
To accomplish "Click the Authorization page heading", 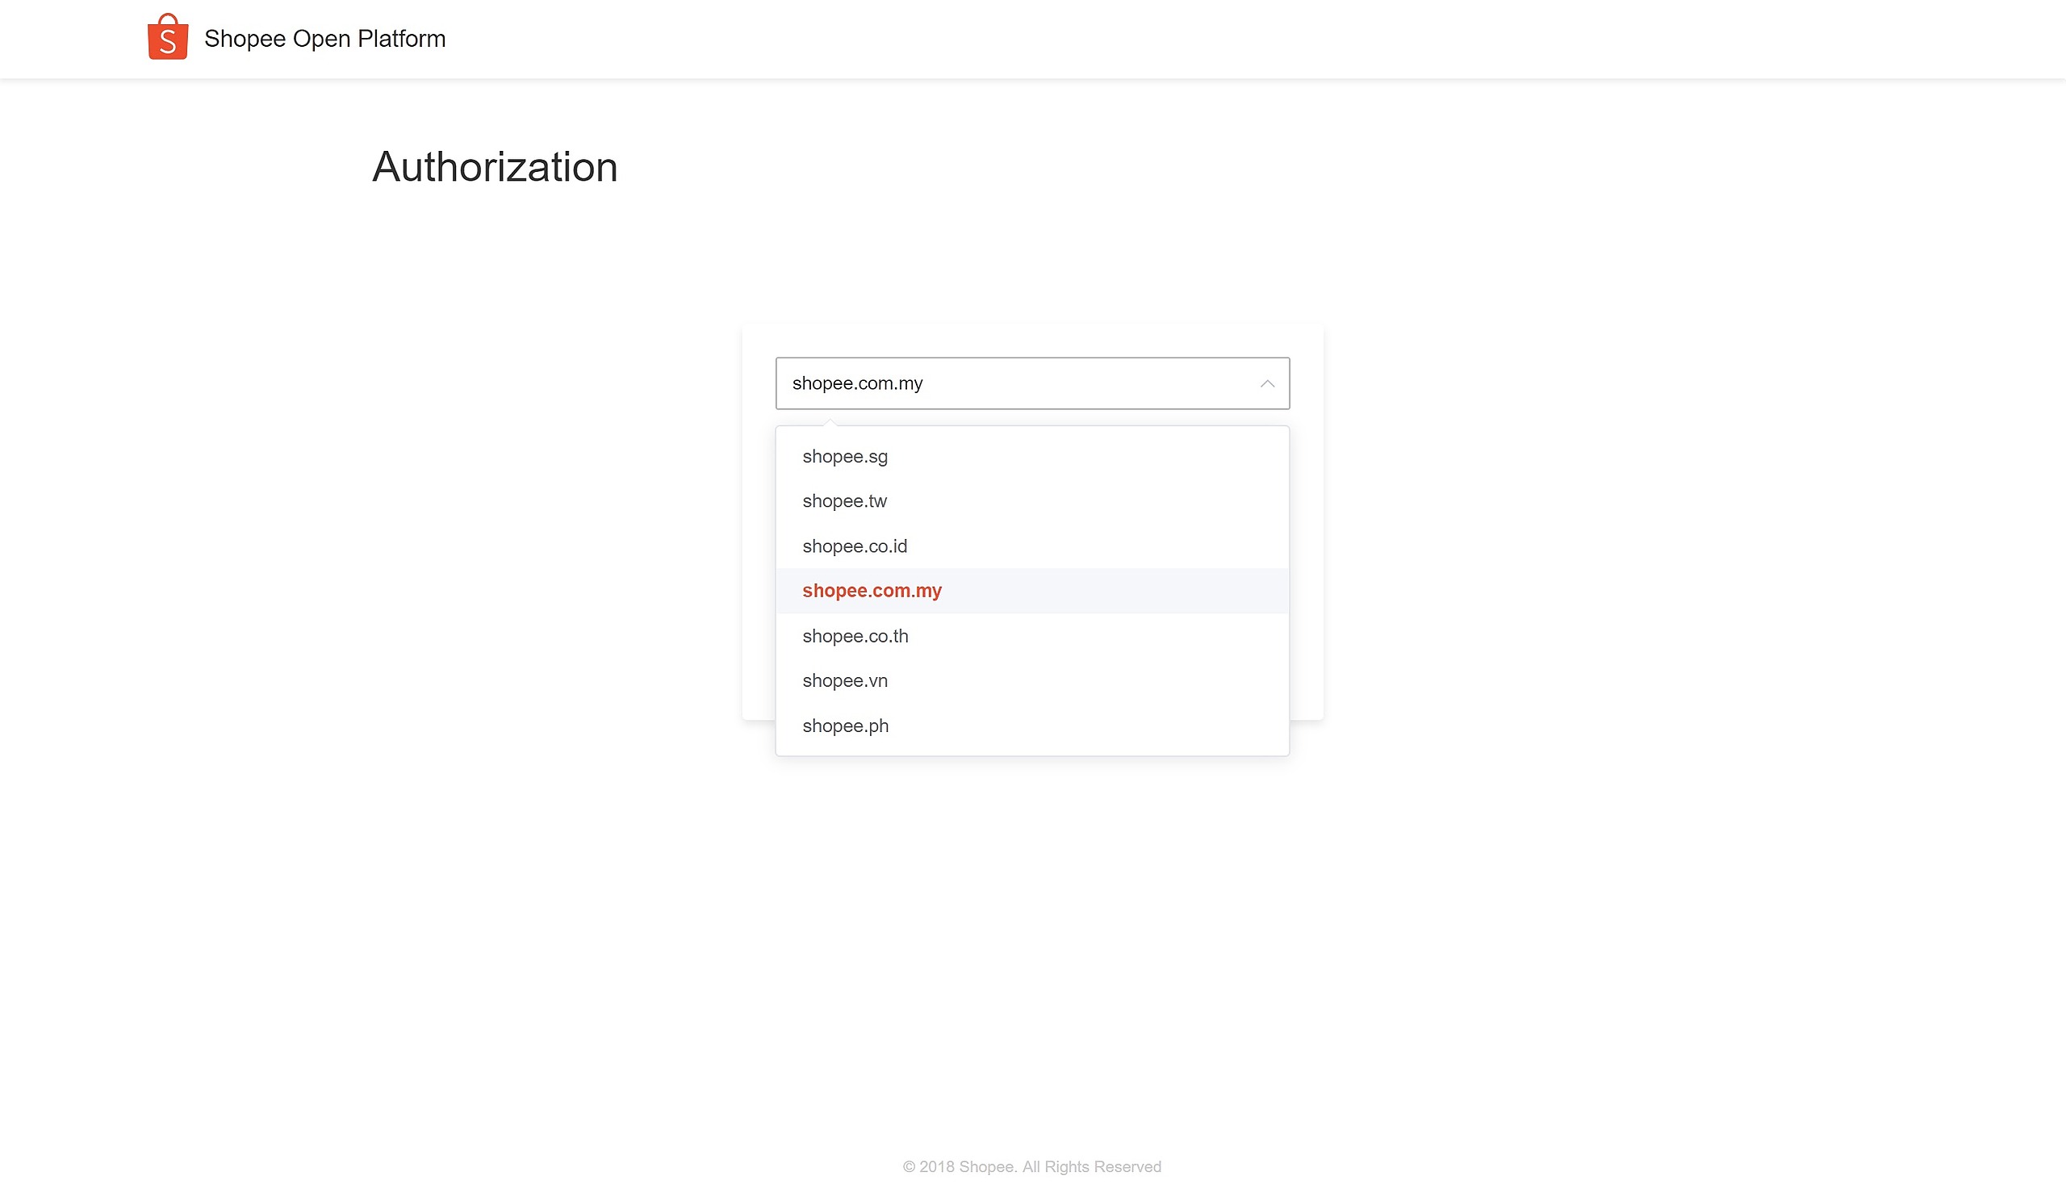I will coord(494,167).
